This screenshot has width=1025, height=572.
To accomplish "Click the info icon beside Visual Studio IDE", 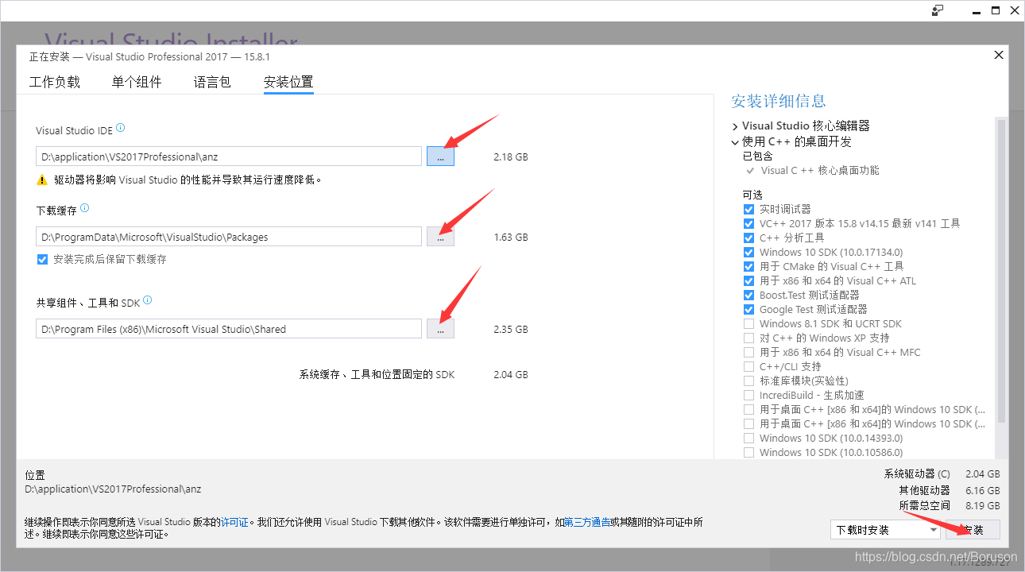I will click(x=121, y=128).
